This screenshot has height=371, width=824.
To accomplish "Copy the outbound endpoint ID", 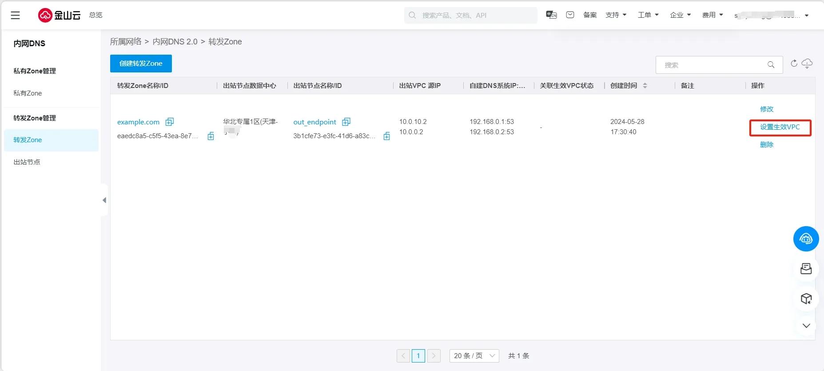I will click(x=386, y=136).
